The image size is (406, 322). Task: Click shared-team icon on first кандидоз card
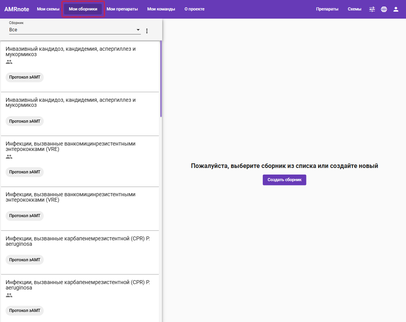coord(9,62)
